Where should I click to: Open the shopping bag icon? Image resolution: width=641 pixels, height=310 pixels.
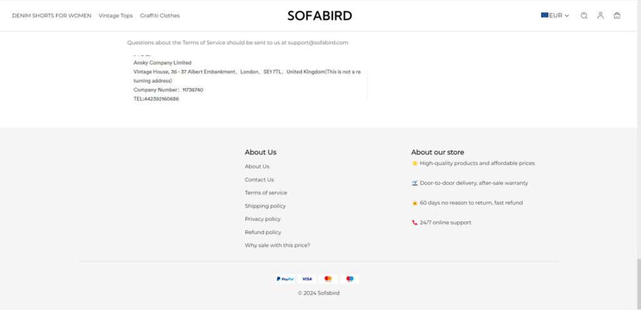[617, 16]
